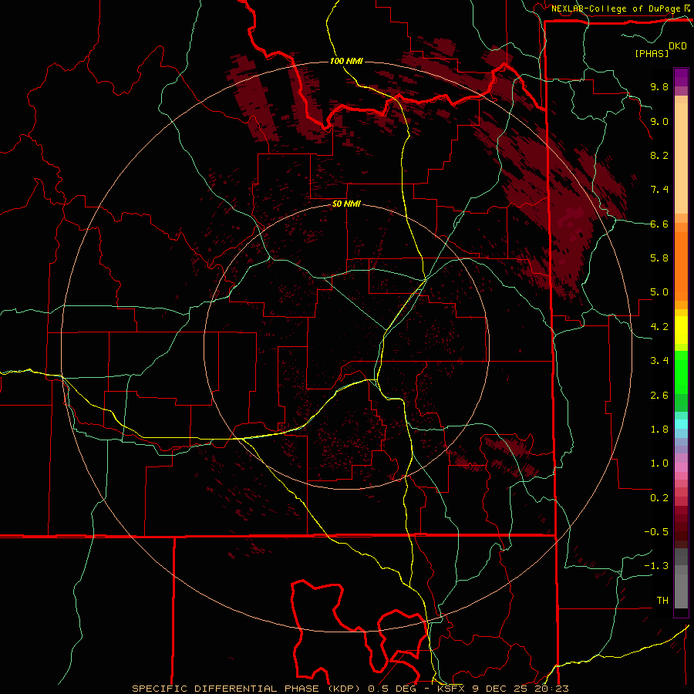The width and height of the screenshot is (694, 694).
Task: Pick the bright green color bar segment
Action: tap(681, 372)
